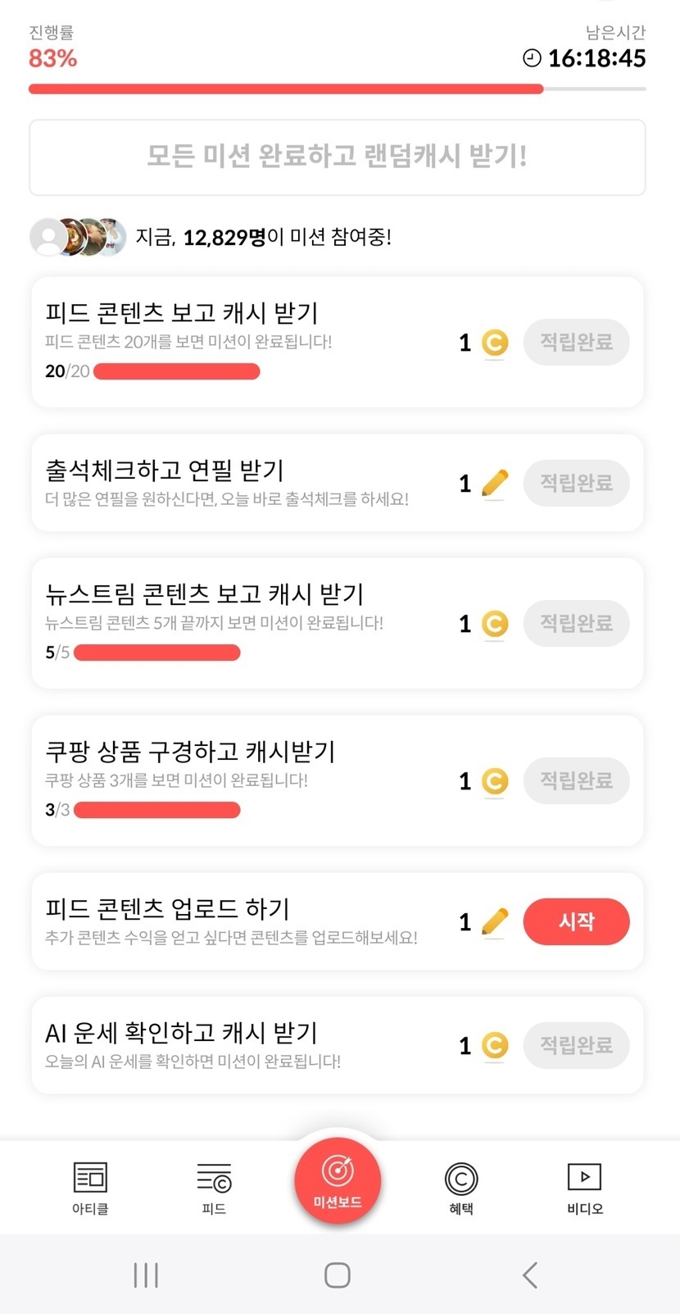
Task: Tap the clock icon beside remaining time
Action: 532,58
